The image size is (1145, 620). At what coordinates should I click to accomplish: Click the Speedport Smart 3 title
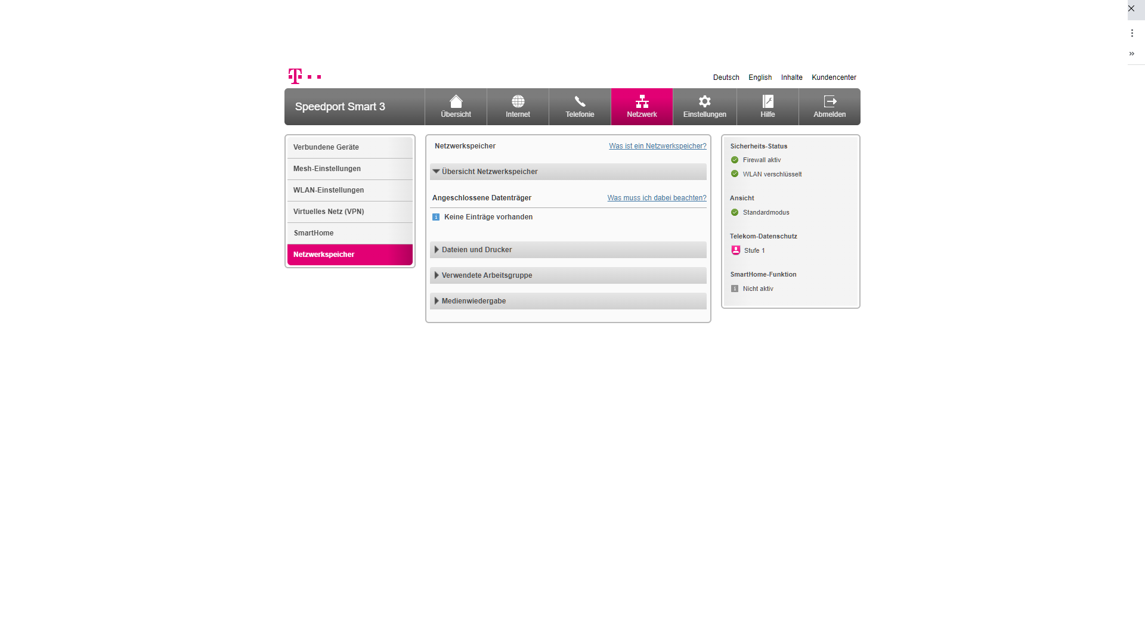point(340,107)
